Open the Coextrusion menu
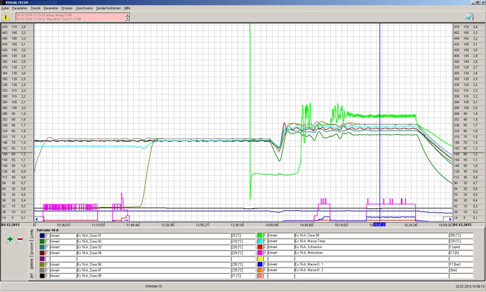 (x=84, y=8)
